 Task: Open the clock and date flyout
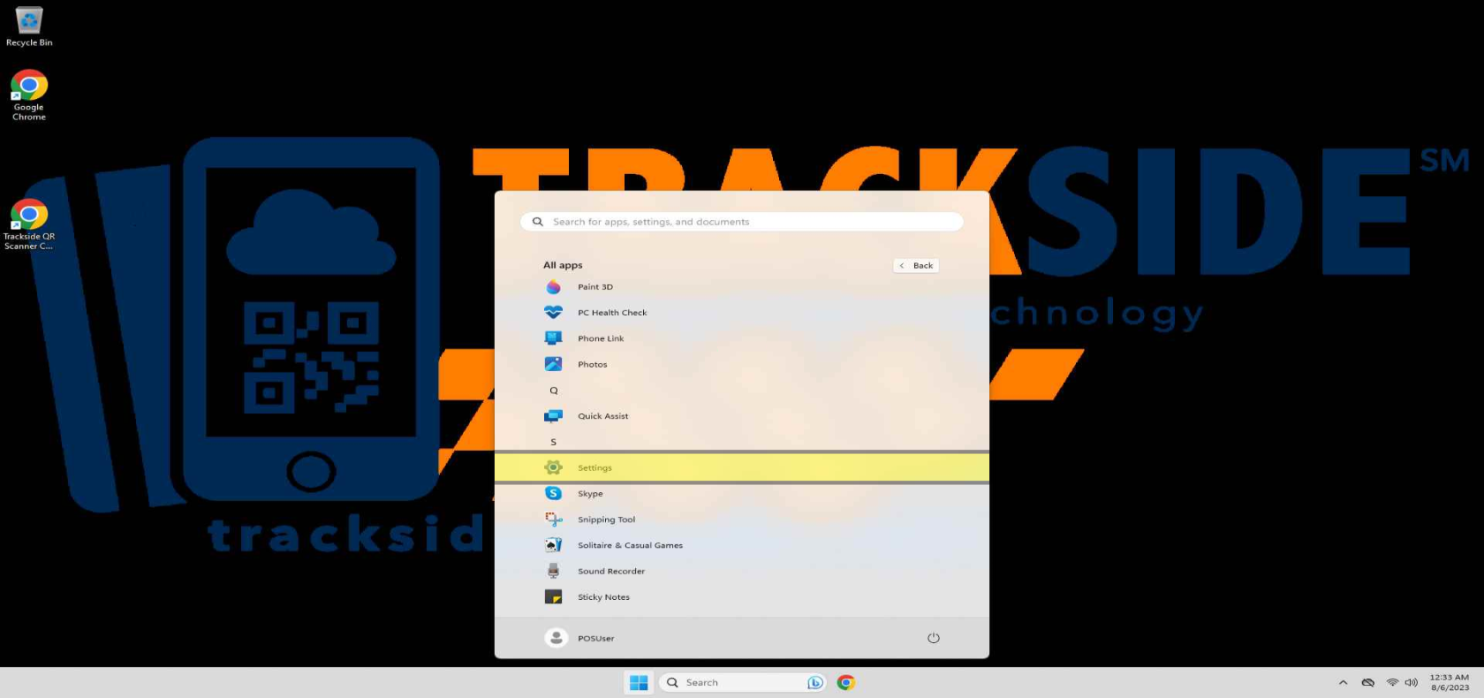(1449, 682)
